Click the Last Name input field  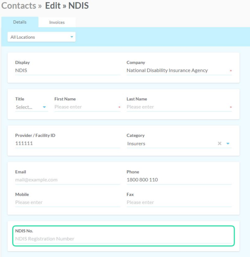[x=179, y=107]
